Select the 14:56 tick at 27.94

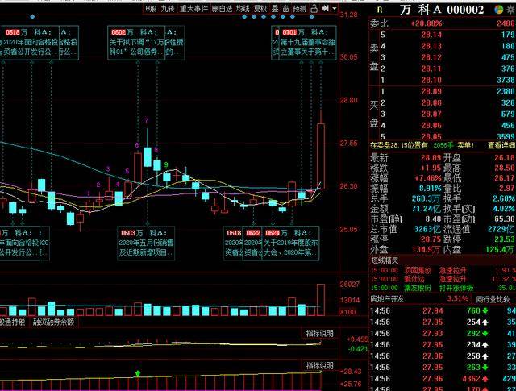pyautogui.click(x=443, y=310)
